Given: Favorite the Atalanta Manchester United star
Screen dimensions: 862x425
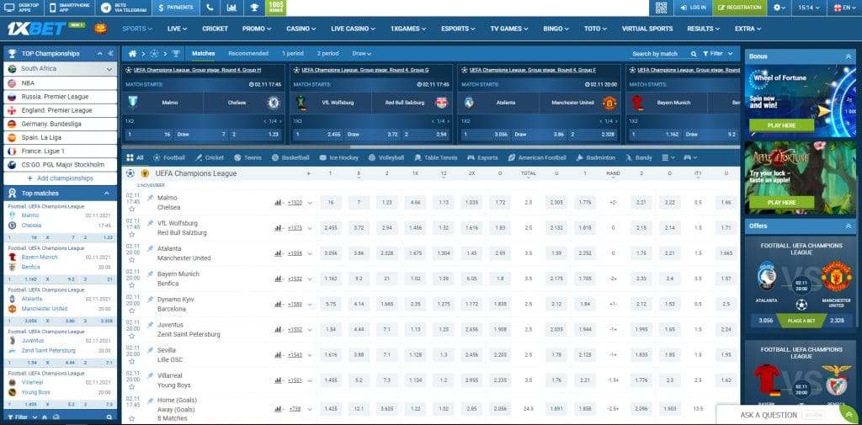Looking at the screenshot, I should point(131,259).
